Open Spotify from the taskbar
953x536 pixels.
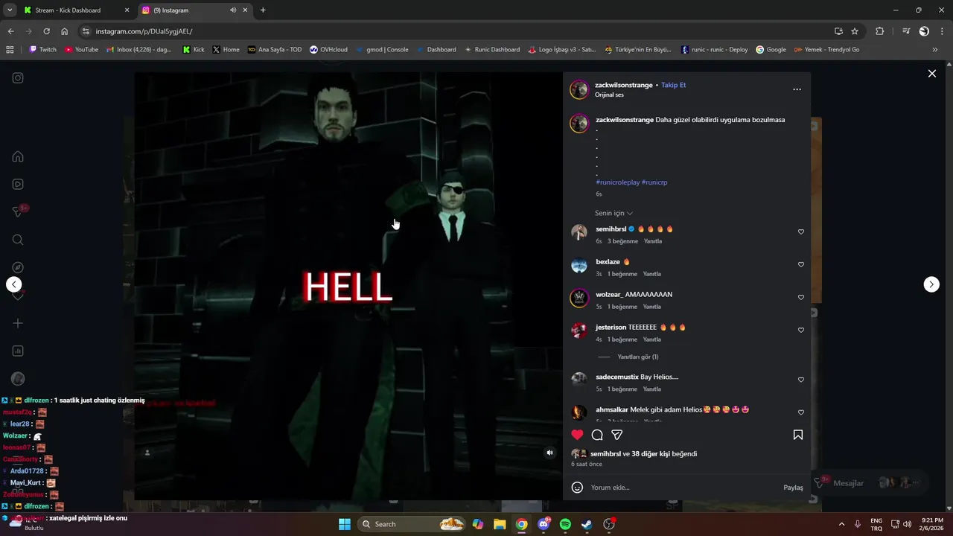point(565,524)
